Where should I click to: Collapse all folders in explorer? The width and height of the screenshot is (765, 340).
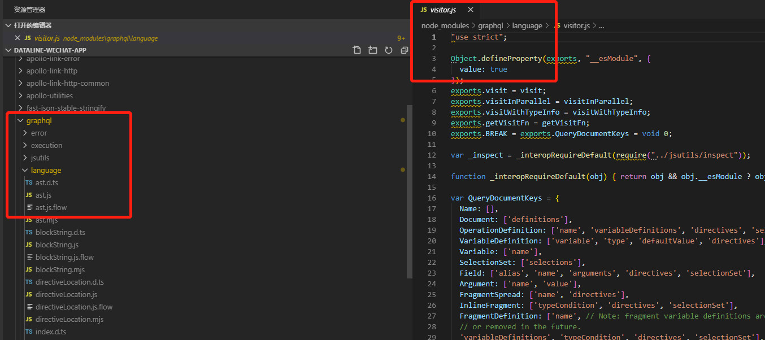[x=404, y=50]
